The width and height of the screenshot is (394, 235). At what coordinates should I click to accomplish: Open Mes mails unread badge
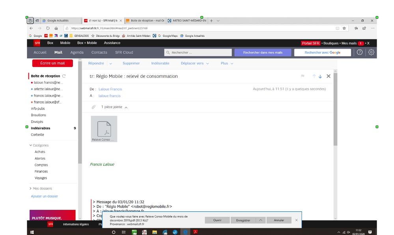pyautogui.click(x=360, y=43)
